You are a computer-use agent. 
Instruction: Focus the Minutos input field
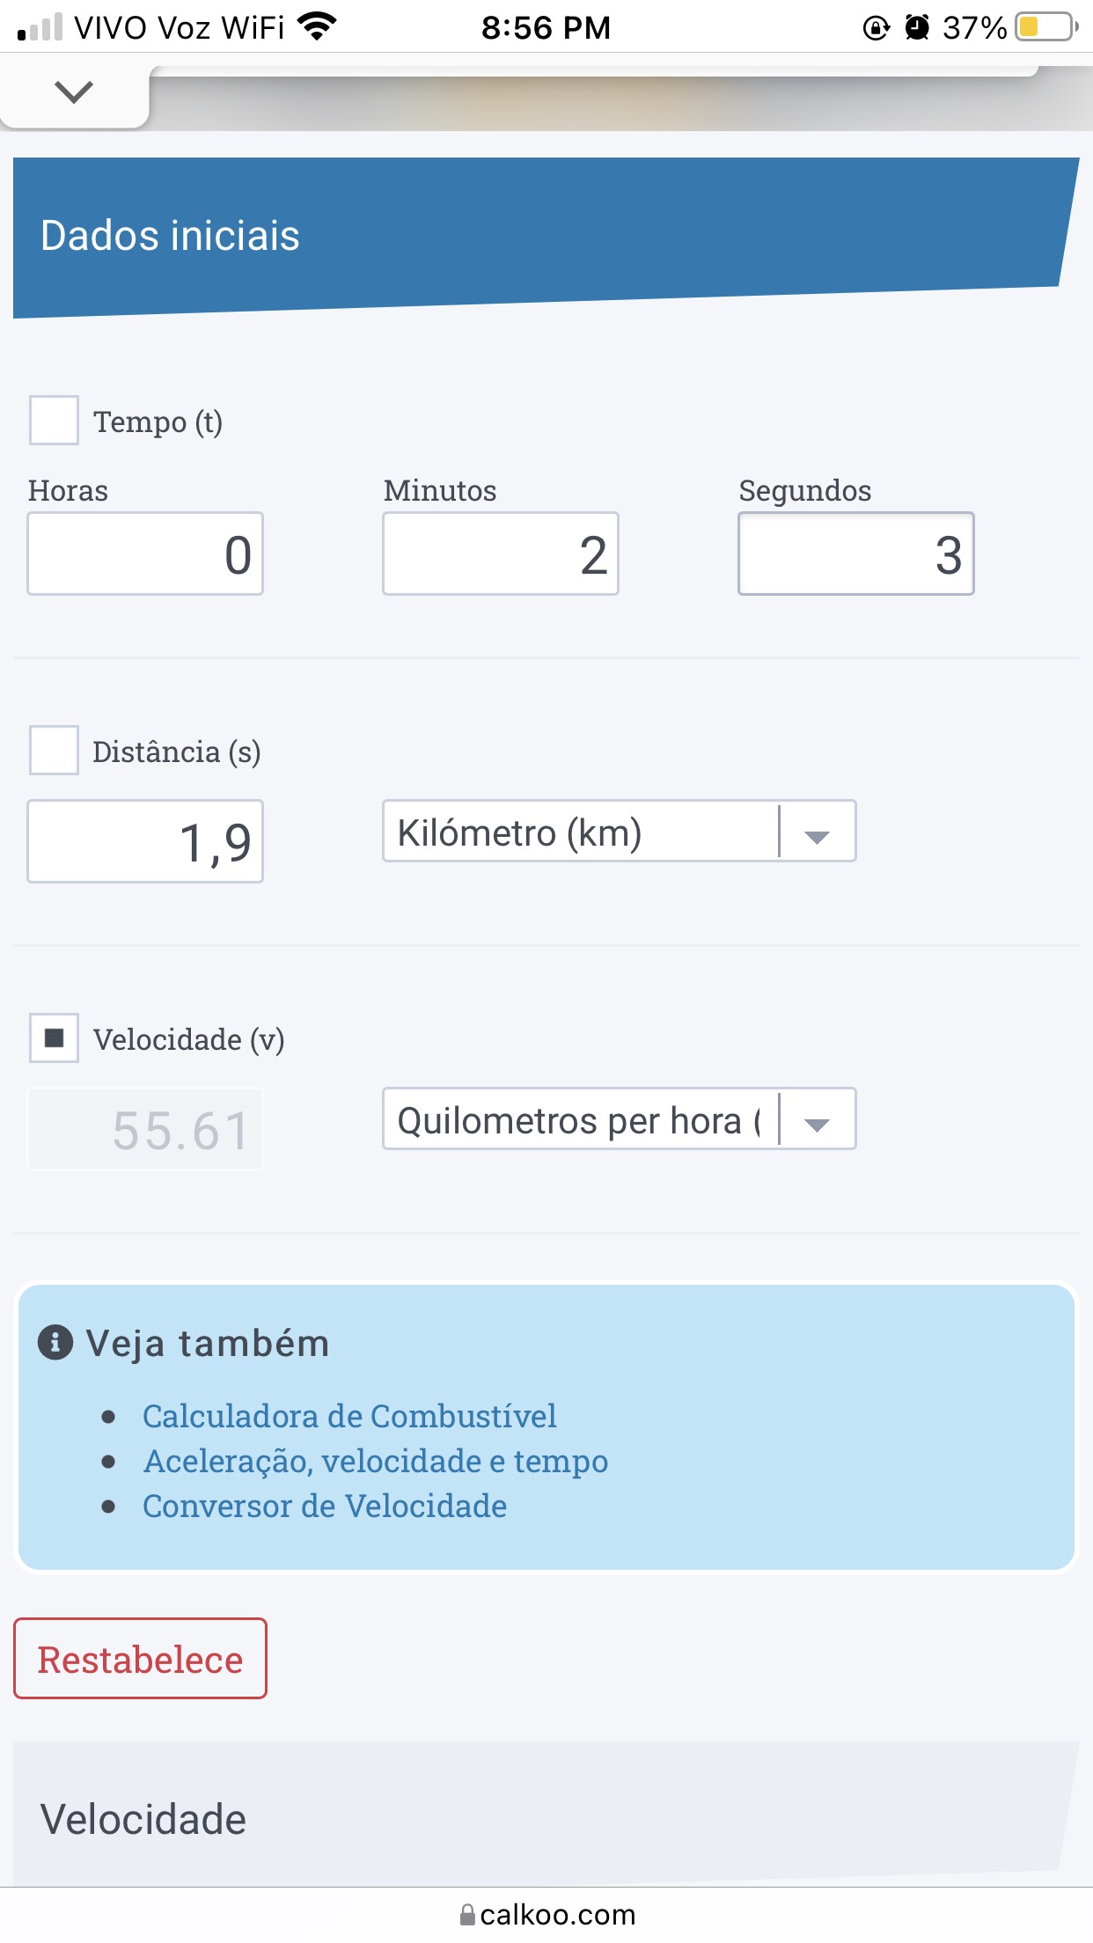click(501, 554)
